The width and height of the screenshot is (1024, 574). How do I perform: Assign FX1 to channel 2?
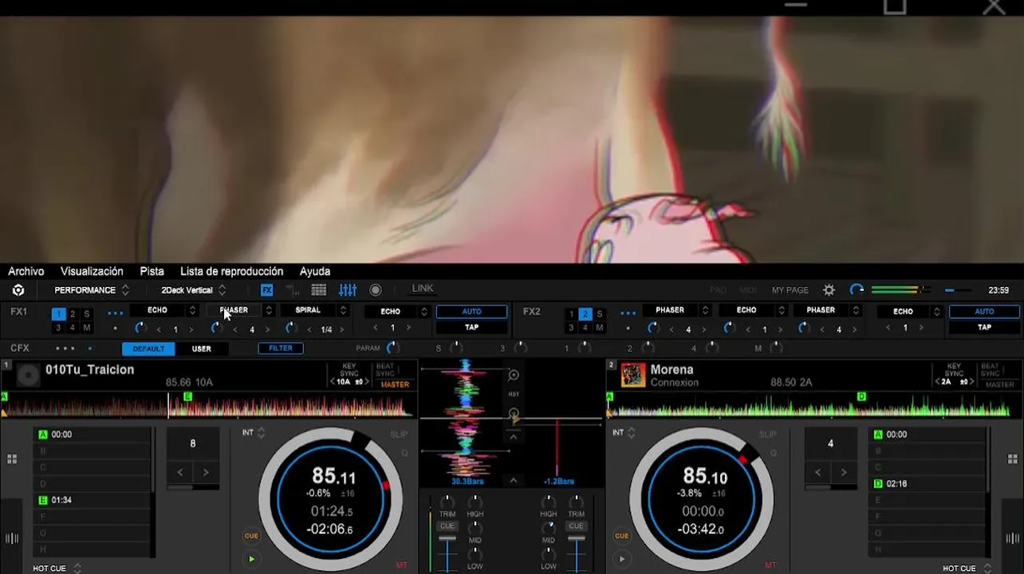tap(73, 314)
